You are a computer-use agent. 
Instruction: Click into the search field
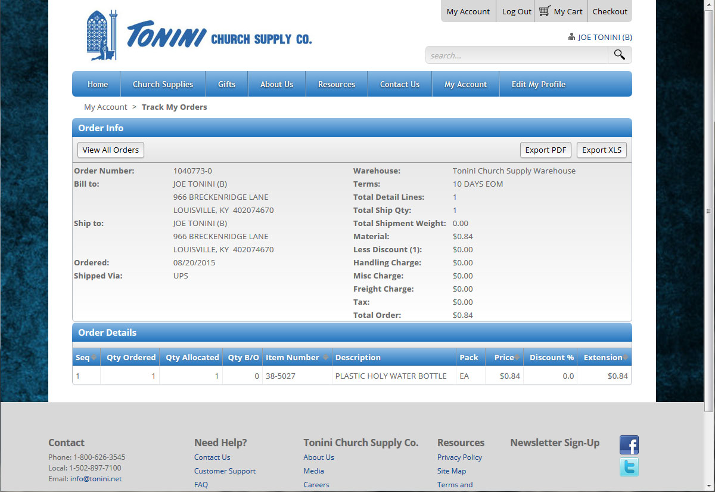point(517,55)
